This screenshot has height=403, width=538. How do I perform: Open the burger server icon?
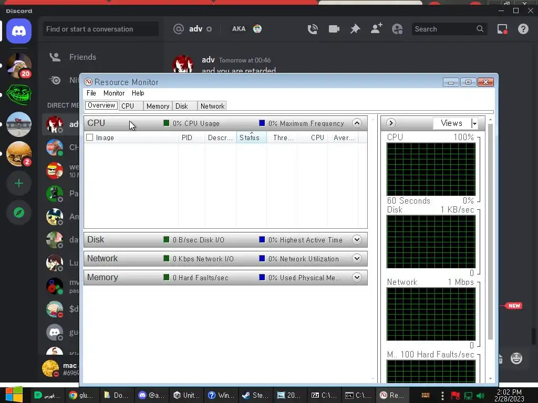[x=19, y=154]
